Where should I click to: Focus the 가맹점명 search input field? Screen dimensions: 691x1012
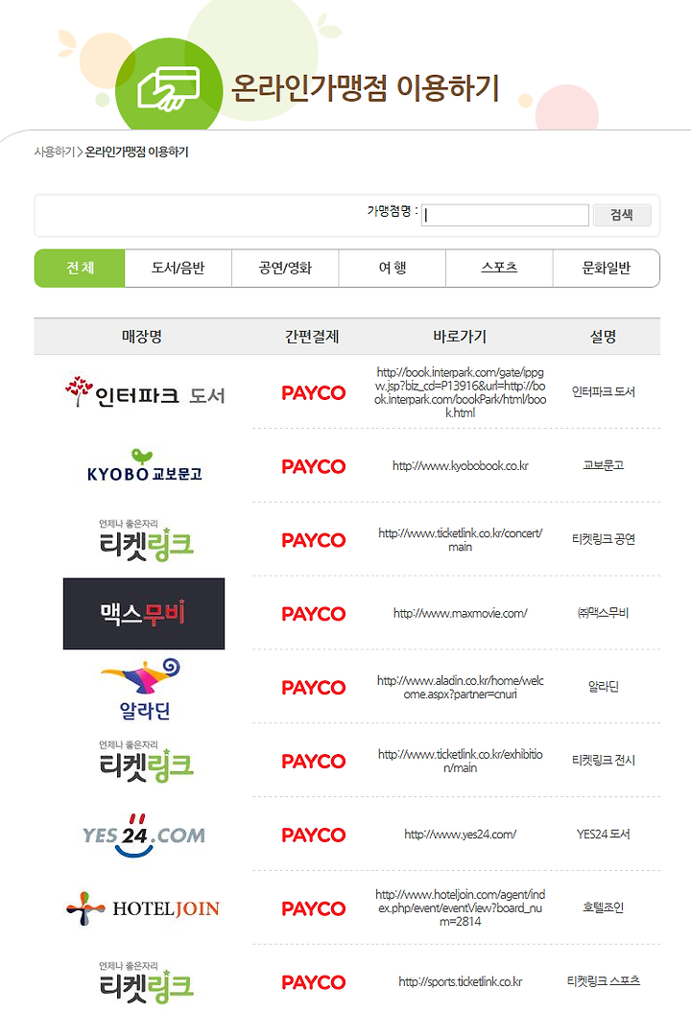[505, 215]
